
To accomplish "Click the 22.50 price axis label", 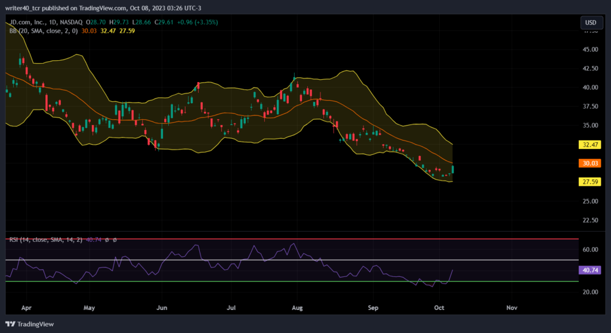I will pyautogui.click(x=590, y=220).
